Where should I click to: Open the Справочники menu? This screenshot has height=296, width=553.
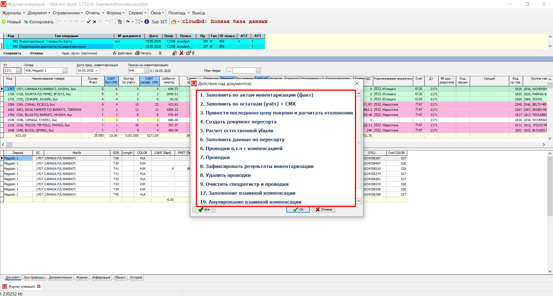tap(68, 13)
